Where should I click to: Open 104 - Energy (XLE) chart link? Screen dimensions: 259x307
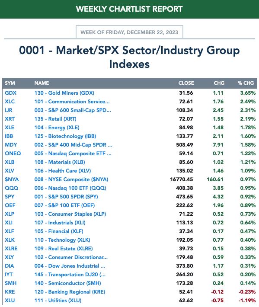pyautogui.click(x=57, y=128)
